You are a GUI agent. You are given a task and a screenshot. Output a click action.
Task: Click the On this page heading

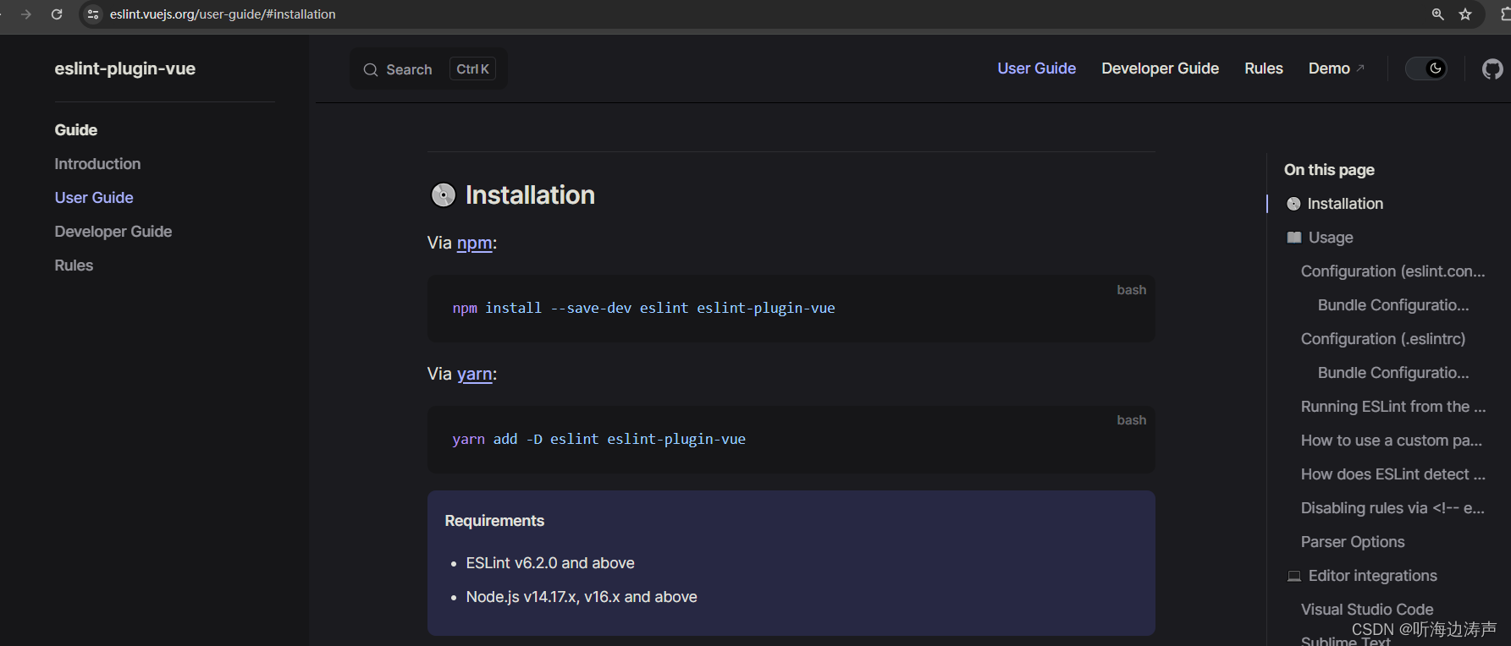coord(1329,170)
